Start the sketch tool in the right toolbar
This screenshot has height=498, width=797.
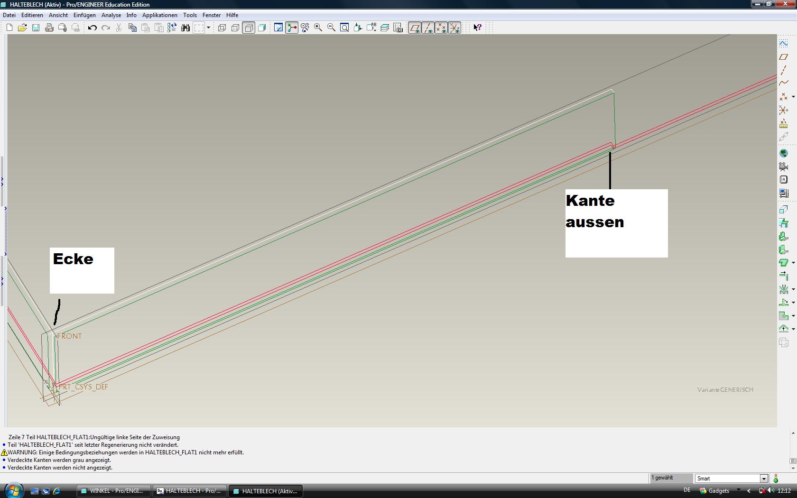point(784,44)
